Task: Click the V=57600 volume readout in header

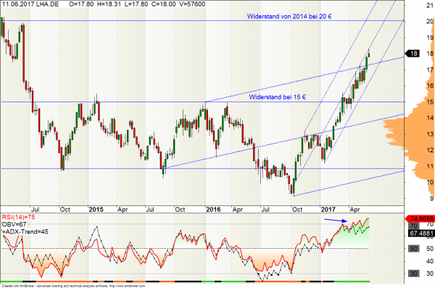Action: [x=191, y=4]
